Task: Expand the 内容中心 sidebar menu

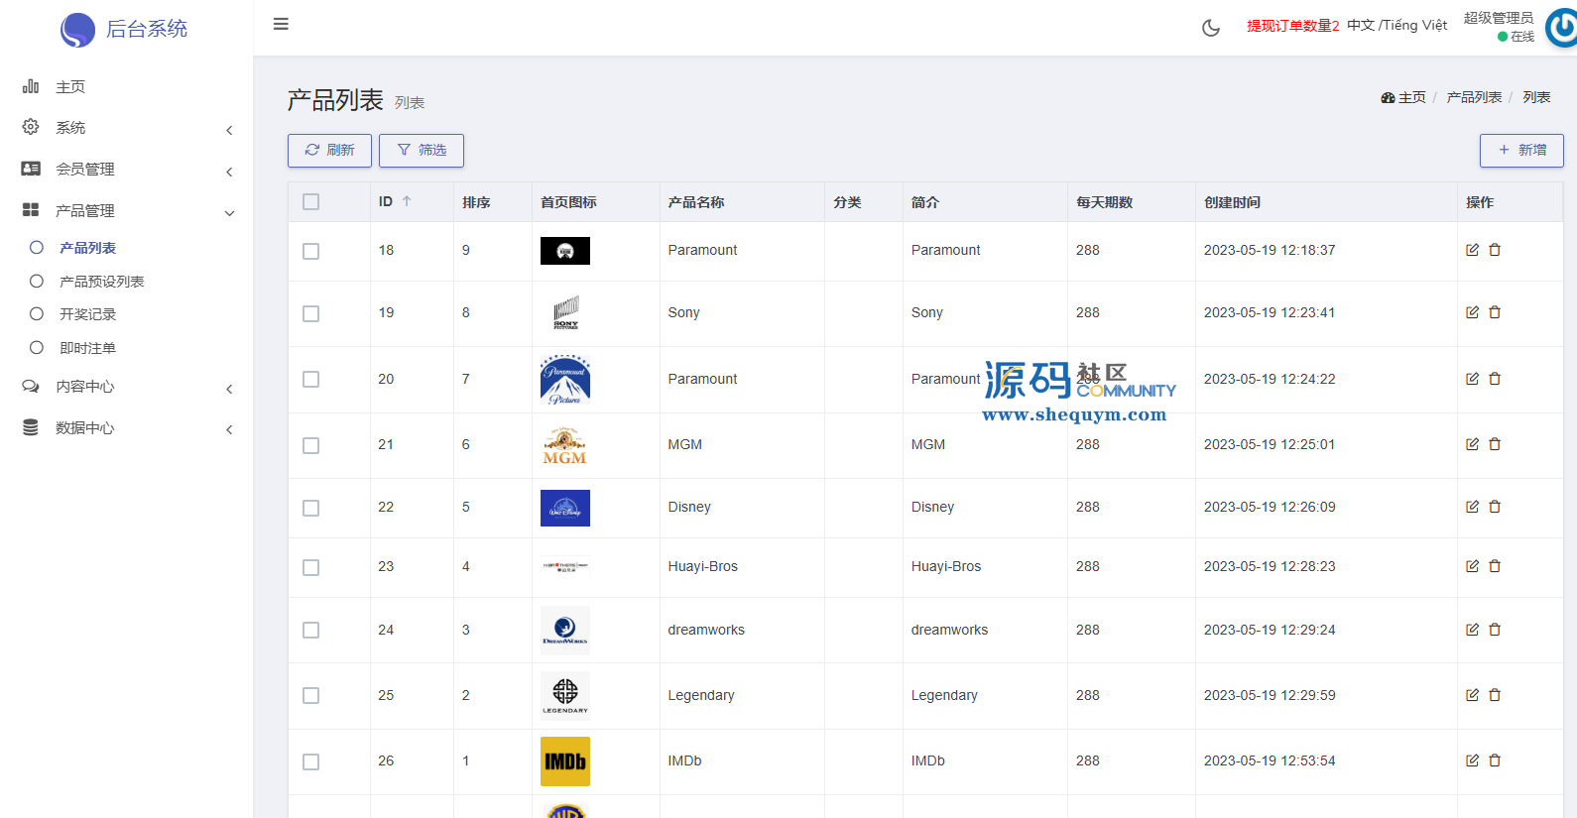Action: coord(127,387)
